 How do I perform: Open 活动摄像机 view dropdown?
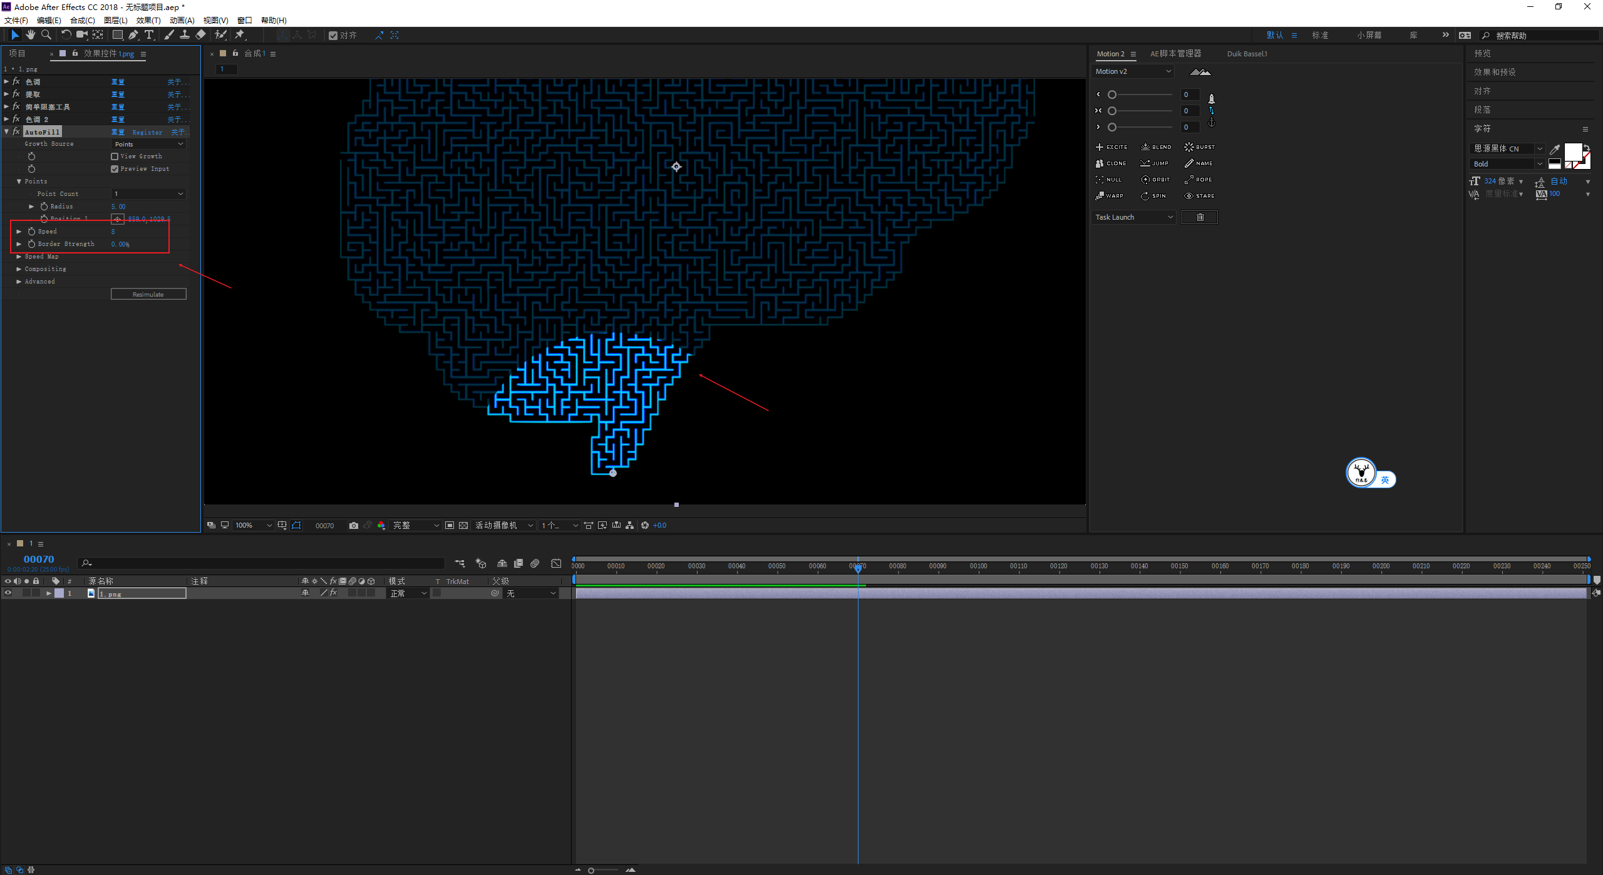tap(504, 525)
